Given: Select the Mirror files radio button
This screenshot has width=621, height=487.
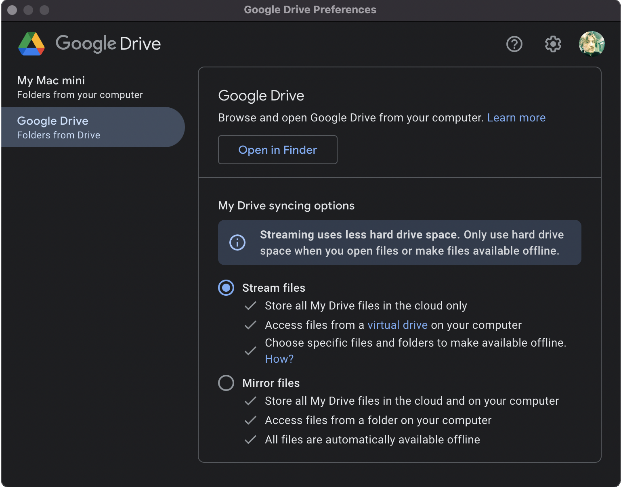Looking at the screenshot, I should click(226, 383).
